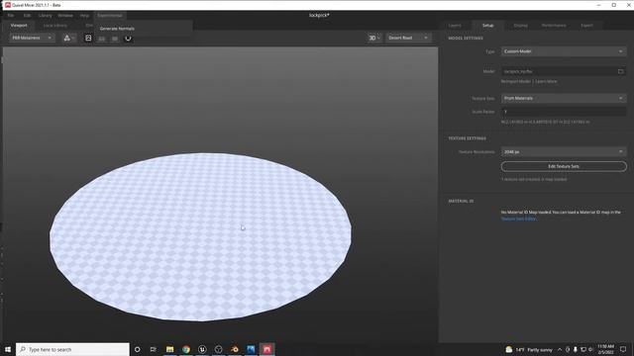This screenshot has height=356, width=634.
Task: Open Cortana from the taskbar
Action: (137, 349)
